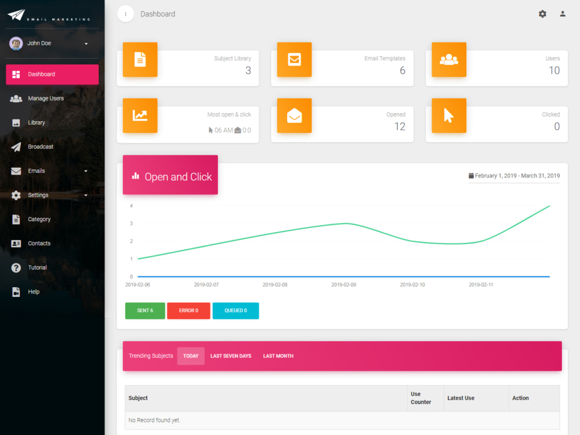580x435 pixels.
Task: Click the Contacts card icon
Action: click(16, 244)
